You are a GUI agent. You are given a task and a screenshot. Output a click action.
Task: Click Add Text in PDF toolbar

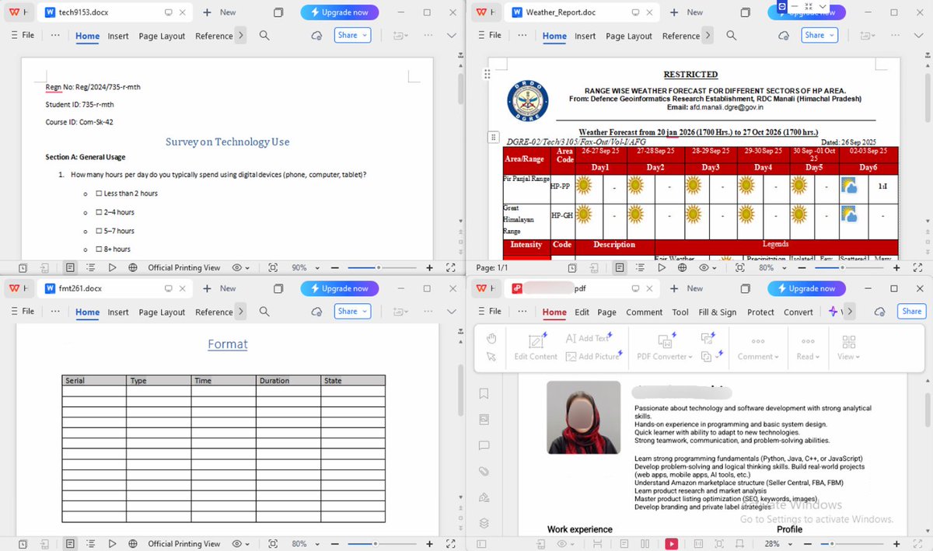pos(589,338)
